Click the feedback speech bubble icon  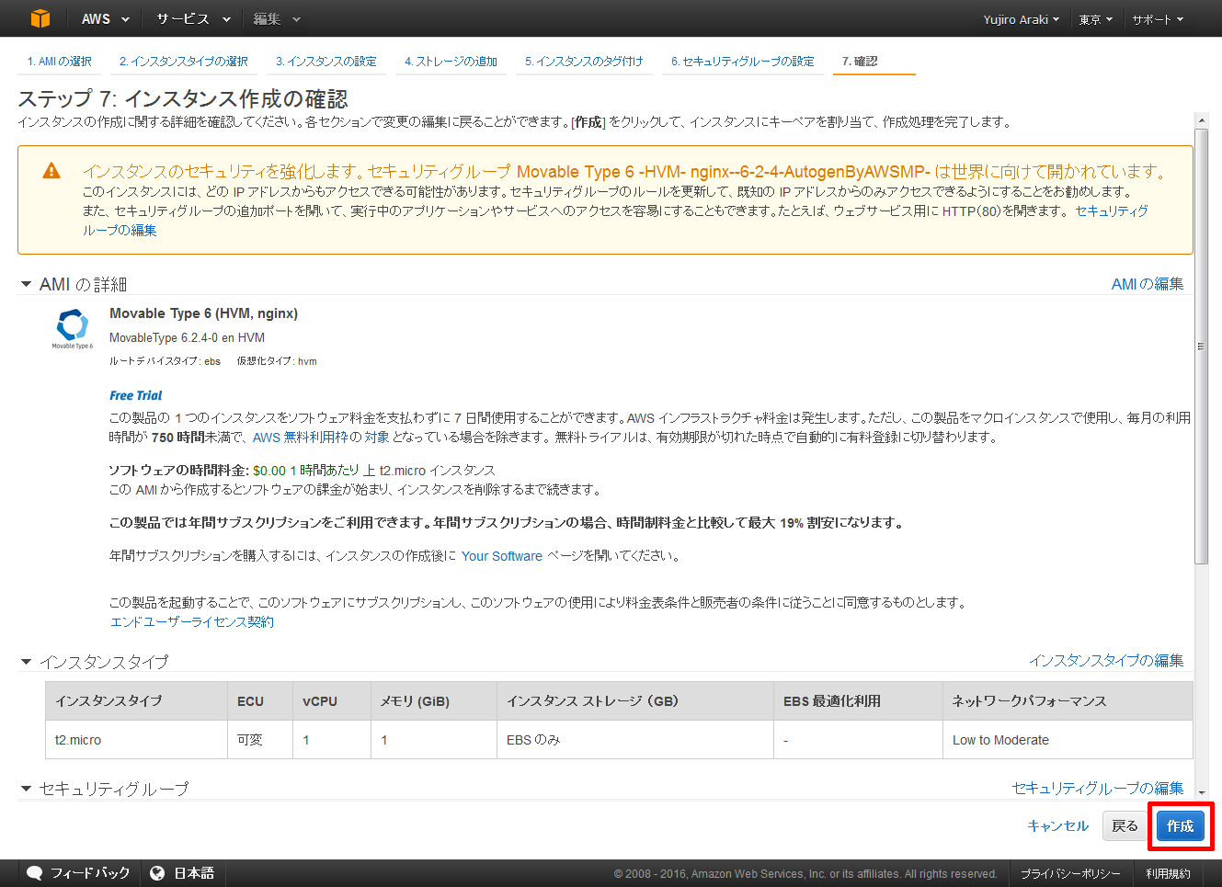tap(35, 873)
